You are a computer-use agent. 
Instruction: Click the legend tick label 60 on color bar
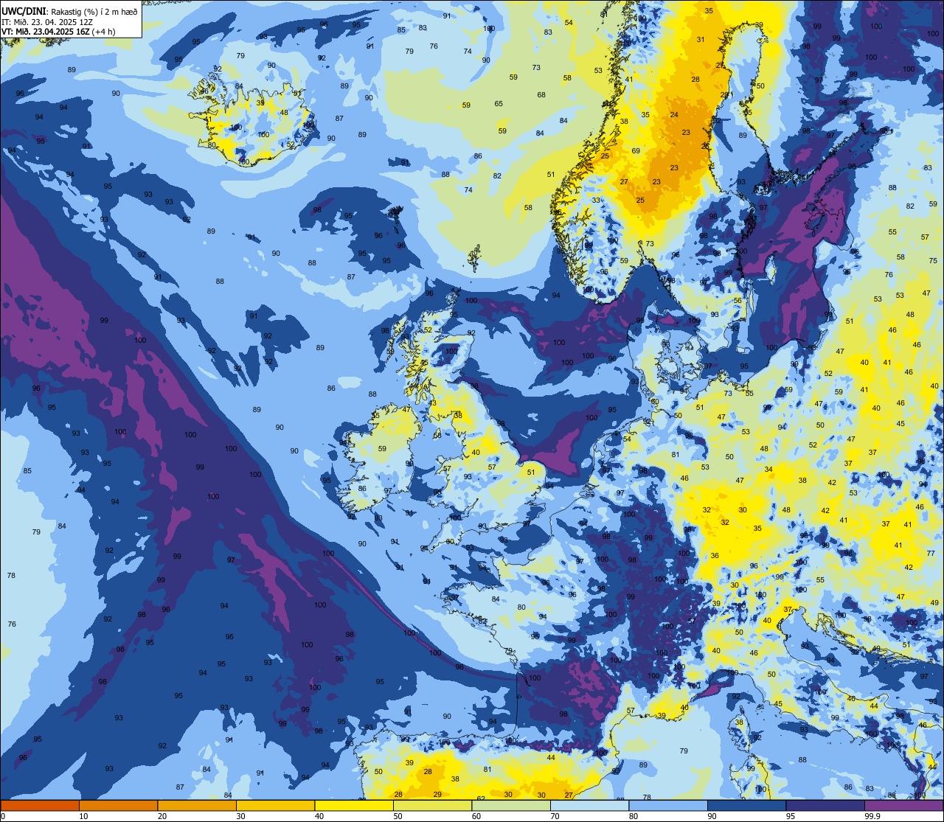click(x=476, y=816)
